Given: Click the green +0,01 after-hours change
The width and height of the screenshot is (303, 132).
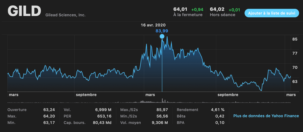Looking at the screenshot, I should [x=235, y=10].
